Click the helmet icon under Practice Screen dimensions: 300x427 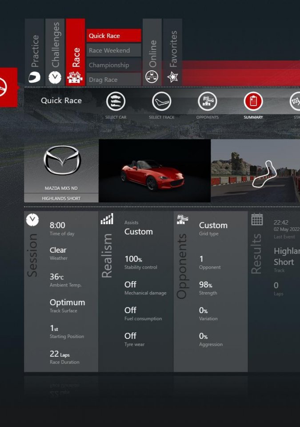pyautogui.click(x=35, y=77)
